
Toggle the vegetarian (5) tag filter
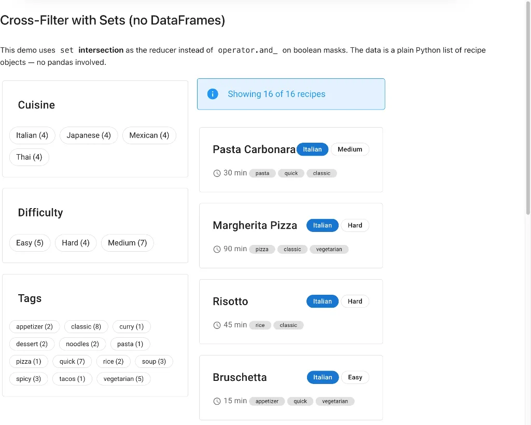click(x=123, y=379)
